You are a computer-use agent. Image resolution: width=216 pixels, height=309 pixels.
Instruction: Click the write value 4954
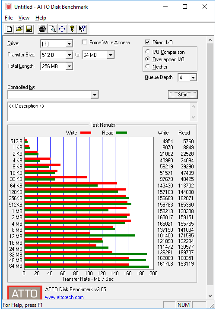click(x=168, y=141)
